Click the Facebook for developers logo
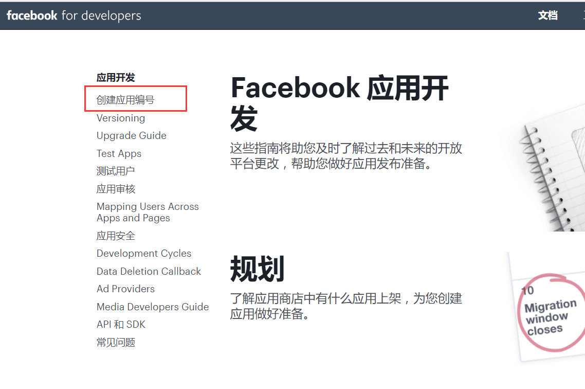The height and width of the screenshot is (389, 585). point(74,15)
